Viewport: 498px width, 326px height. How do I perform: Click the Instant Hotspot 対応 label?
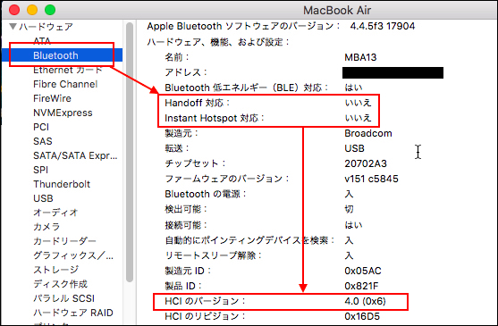[215, 118]
